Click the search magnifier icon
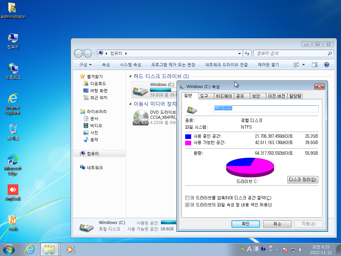The image size is (341, 256). [330, 53]
